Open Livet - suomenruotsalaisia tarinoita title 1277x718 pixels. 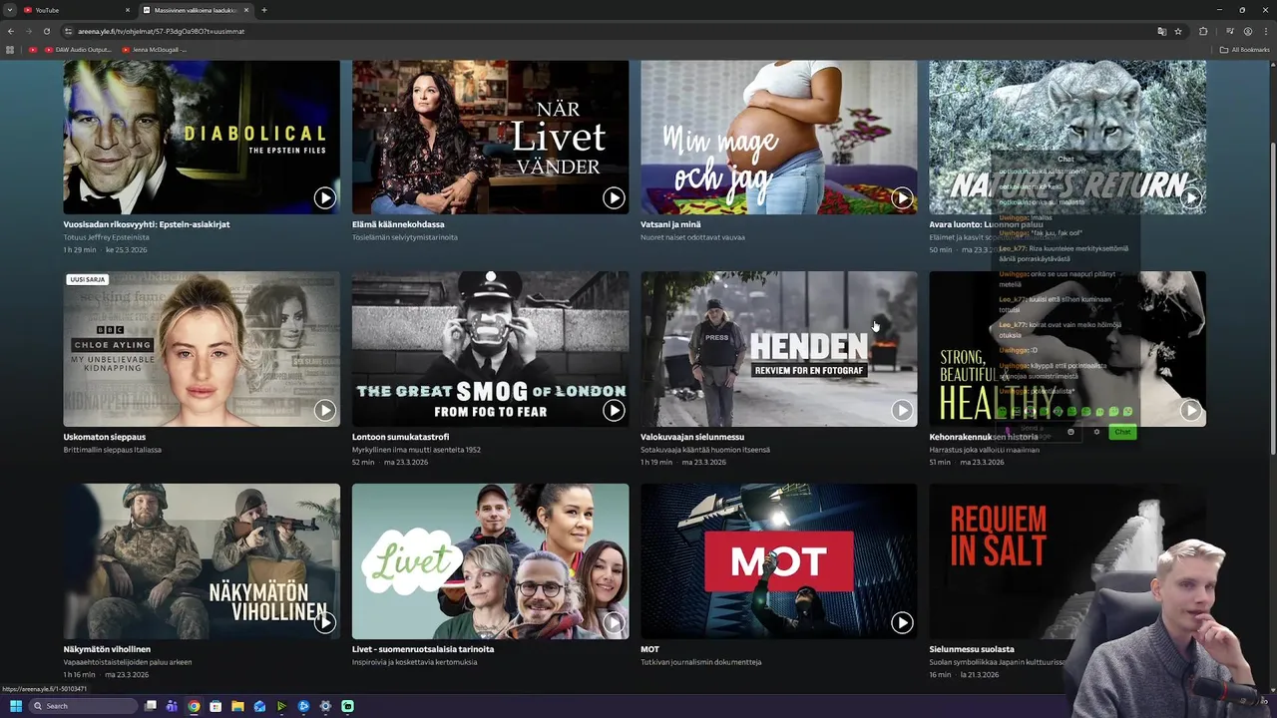click(x=423, y=649)
